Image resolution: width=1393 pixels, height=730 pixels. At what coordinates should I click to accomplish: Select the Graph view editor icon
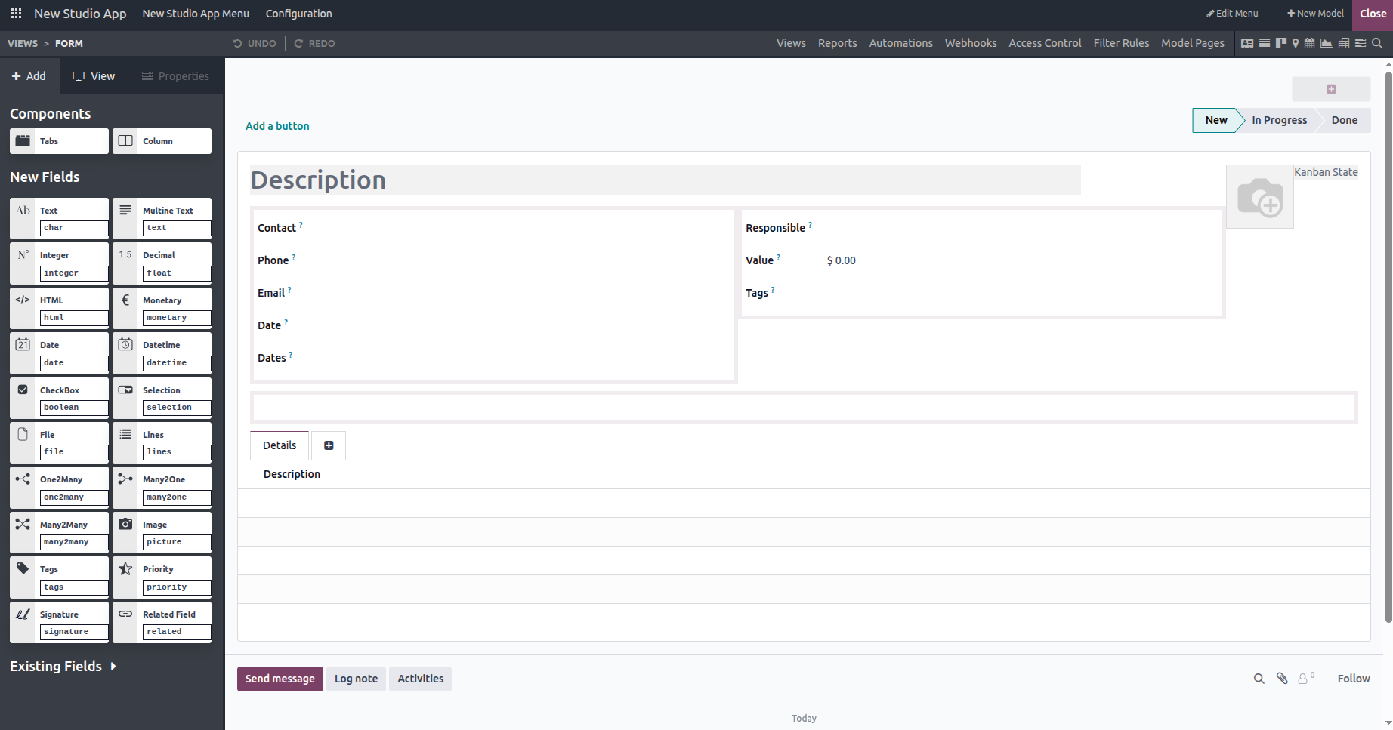click(x=1326, y=43)
